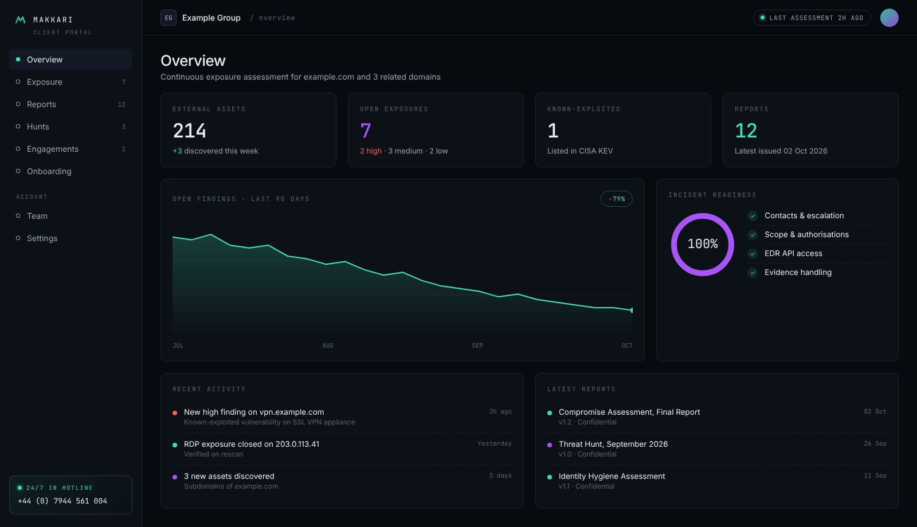Navigate to Hunts
The width and height of the screenshot is (917, 527).
tap(70, 127)
